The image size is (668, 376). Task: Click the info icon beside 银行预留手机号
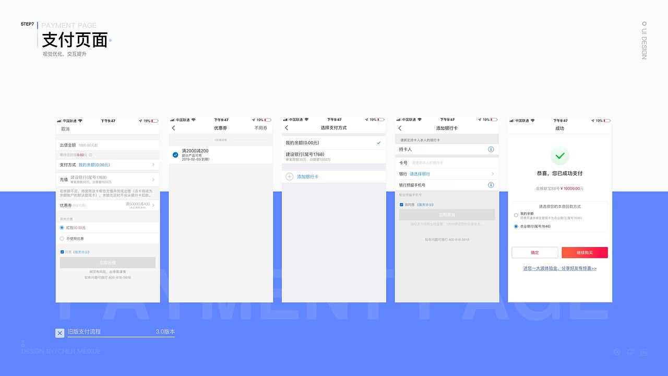[x=491, y=185]
